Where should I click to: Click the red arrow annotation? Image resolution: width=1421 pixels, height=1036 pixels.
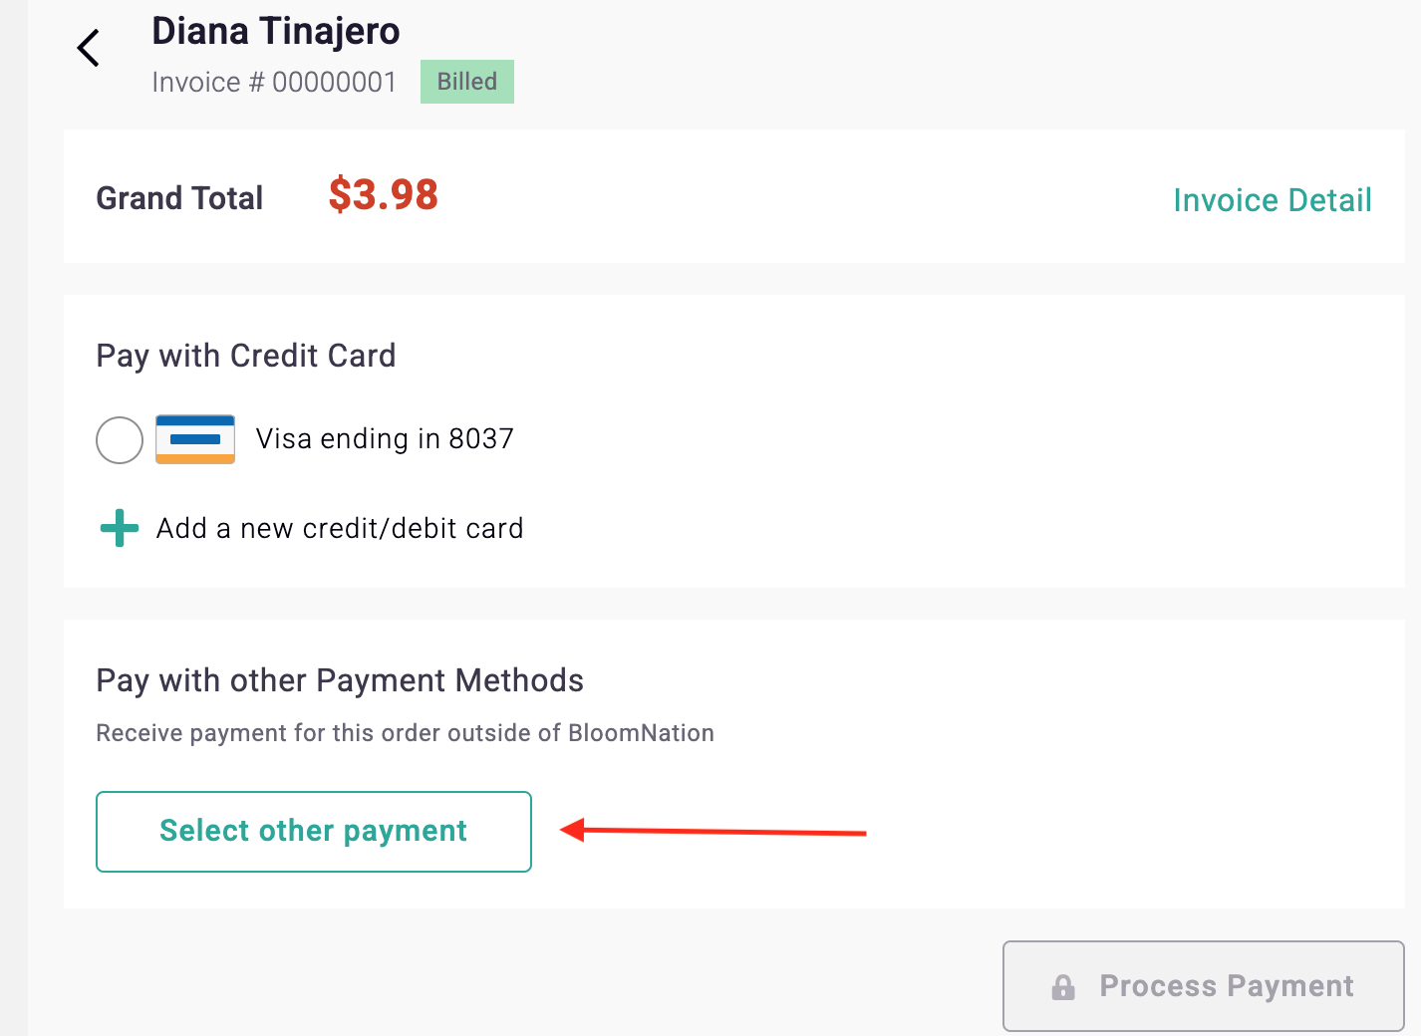point(713,831)
